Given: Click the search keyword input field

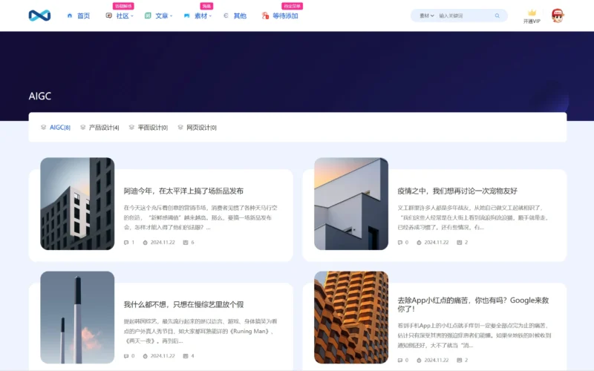Looking at the screenshot, I should pyautogui.click(x=464, y=16).
